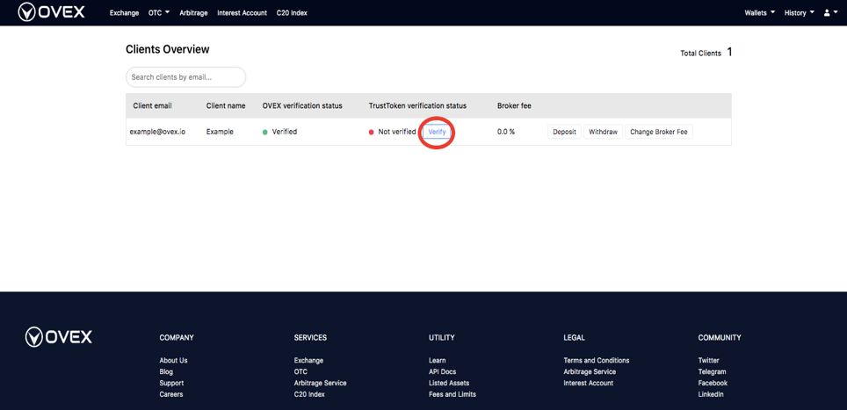Select C20 Index in the top navigation

[x=292, y=13]
